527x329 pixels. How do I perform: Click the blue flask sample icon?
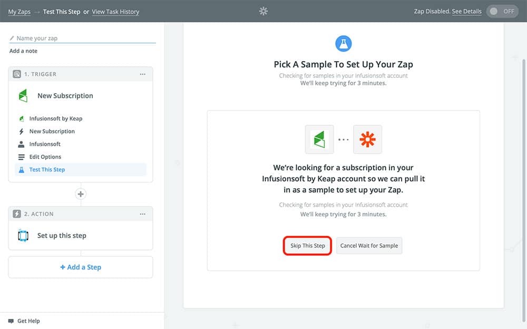click(x=343, y=44)
